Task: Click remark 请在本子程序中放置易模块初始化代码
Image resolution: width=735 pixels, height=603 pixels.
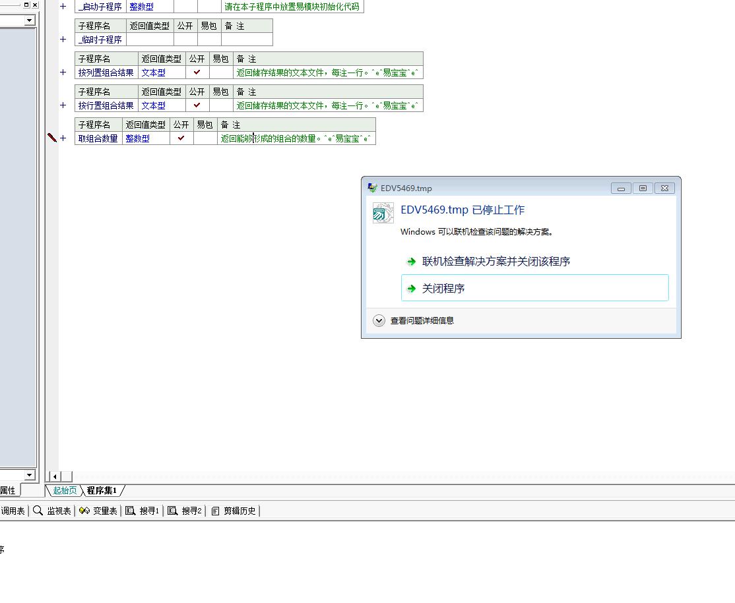Action: coord(292,7)
